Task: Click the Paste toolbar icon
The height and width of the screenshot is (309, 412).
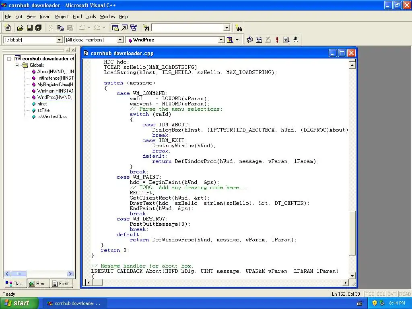Action: pyautogui.click(x=70, y=28)
